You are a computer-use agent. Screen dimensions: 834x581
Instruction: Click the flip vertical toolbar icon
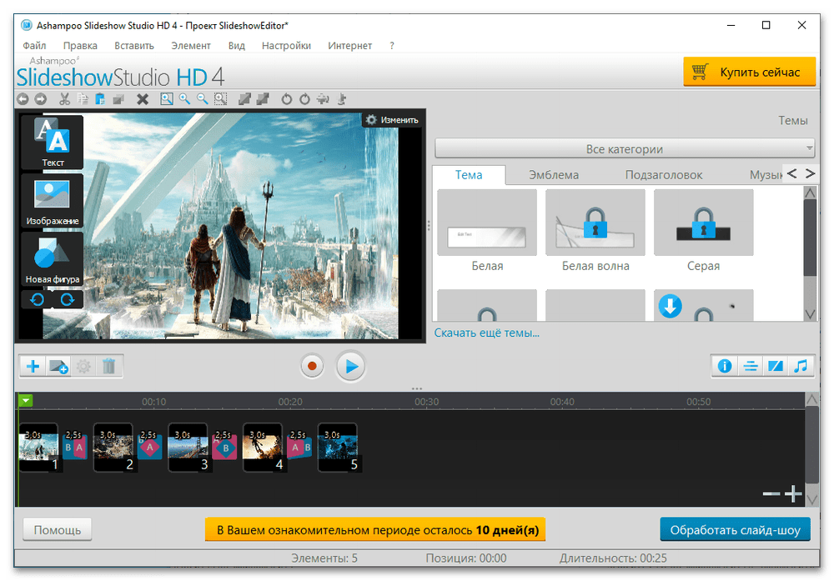coord(341,99)
